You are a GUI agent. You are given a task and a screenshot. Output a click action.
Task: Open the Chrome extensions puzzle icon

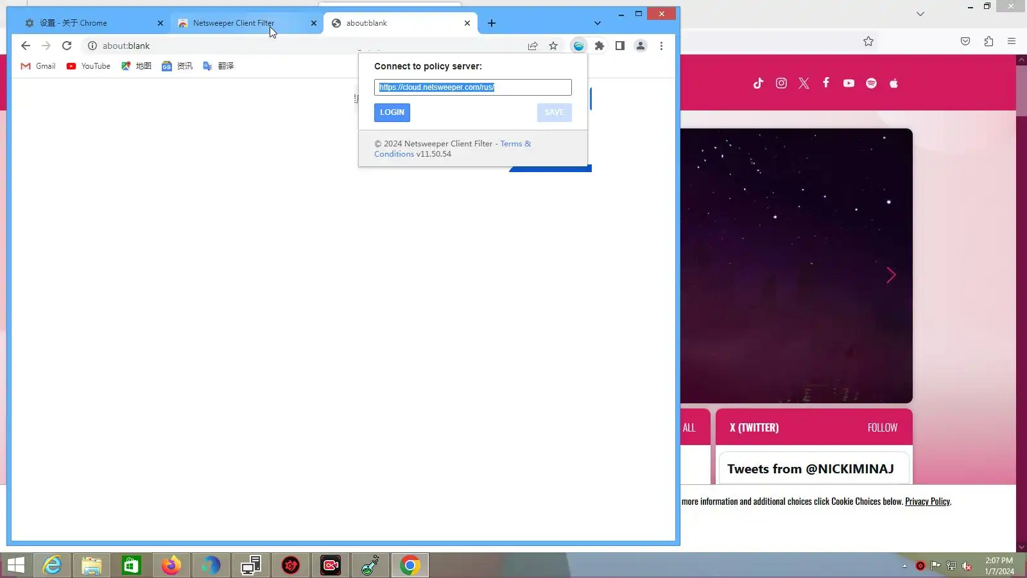click(x=600, y=46)
